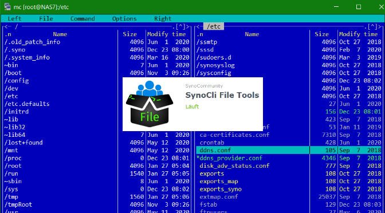385x213 pixels.
Task: Sort right panel by Modify time header
Action: [358, 34]
